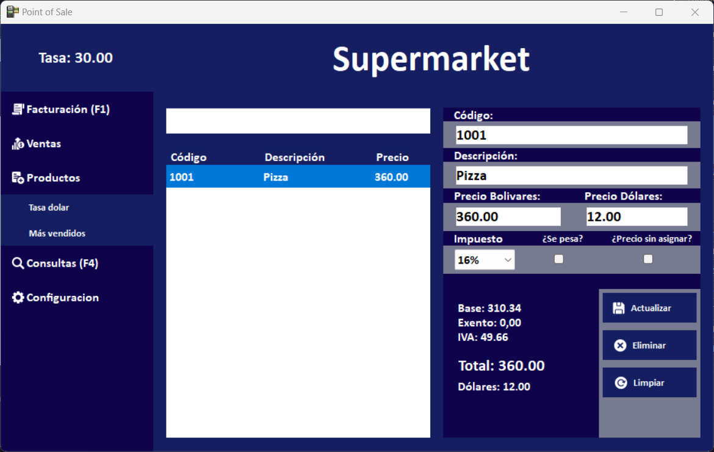Viewport: 714px width, 452px height.
Task: Focus the Descripción text field
Action: (571, 176)
